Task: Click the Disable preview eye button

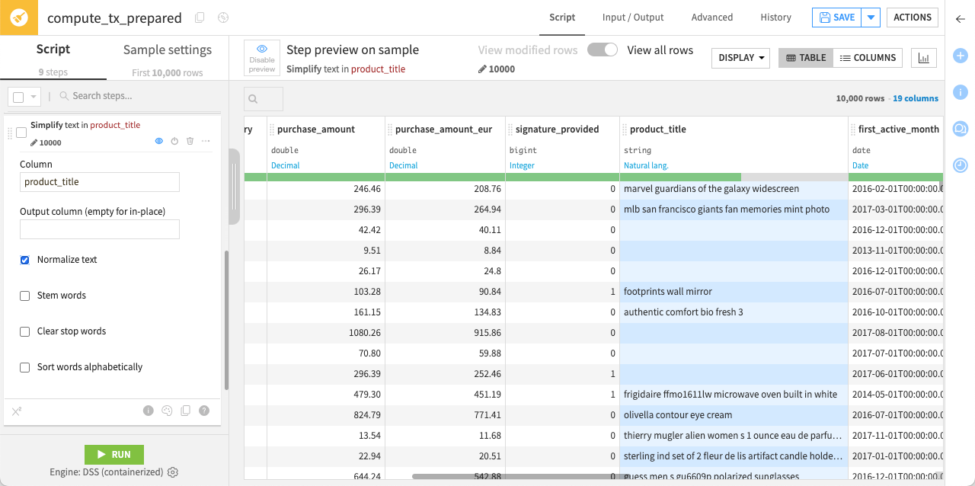Action: click(262, 58)
